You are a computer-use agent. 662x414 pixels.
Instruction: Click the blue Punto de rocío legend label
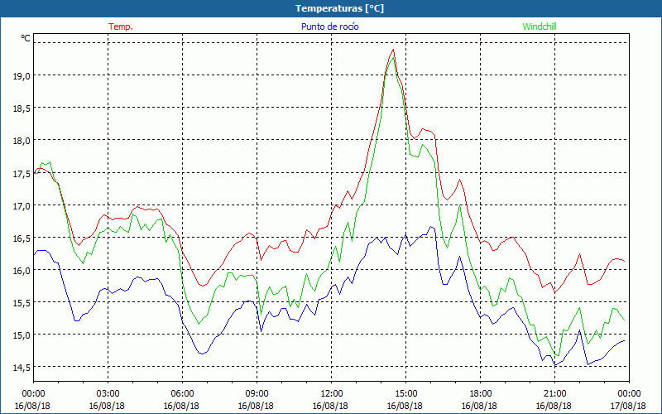click(x=329, y=26)
